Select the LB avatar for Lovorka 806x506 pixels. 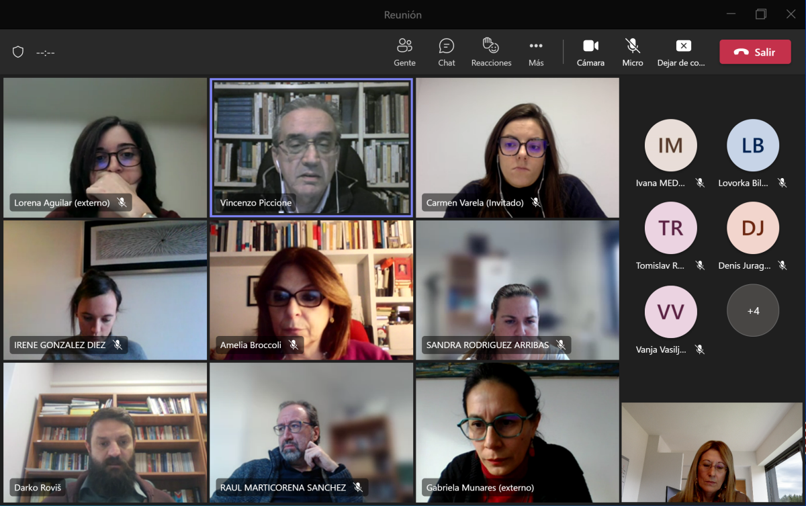click(753, 145)
